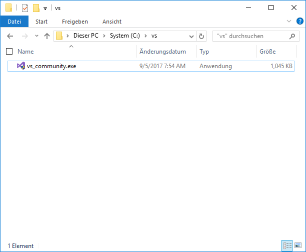Expand the ribbon with the chevron

pos(289,22)
